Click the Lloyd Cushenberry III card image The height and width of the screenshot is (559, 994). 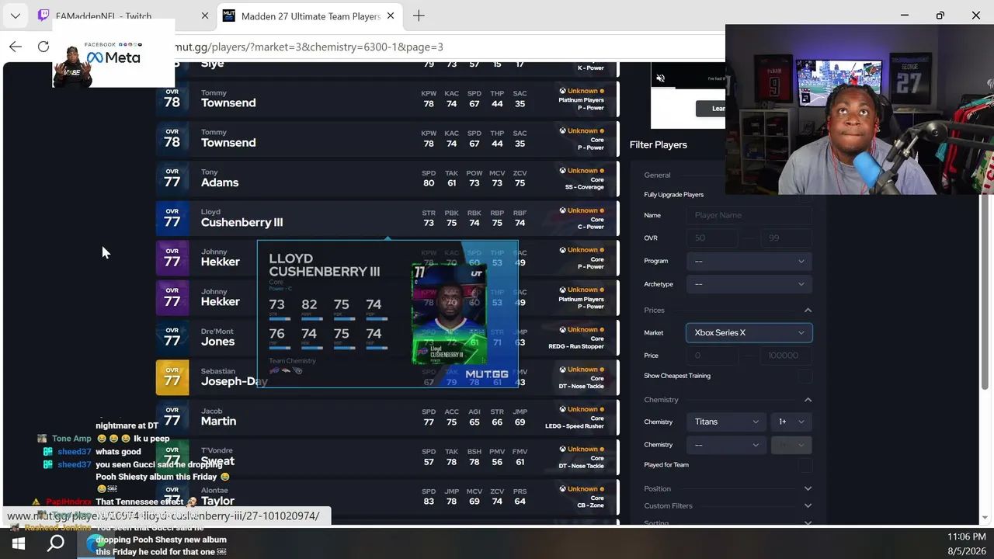(x=450, y=314)
